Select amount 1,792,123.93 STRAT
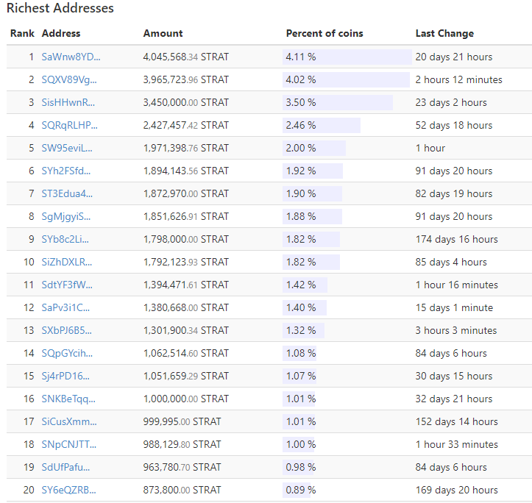 pyautogui.click(x=186, y=262)
